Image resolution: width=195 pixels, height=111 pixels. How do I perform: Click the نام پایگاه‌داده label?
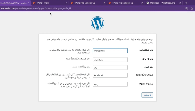point(146,50)
